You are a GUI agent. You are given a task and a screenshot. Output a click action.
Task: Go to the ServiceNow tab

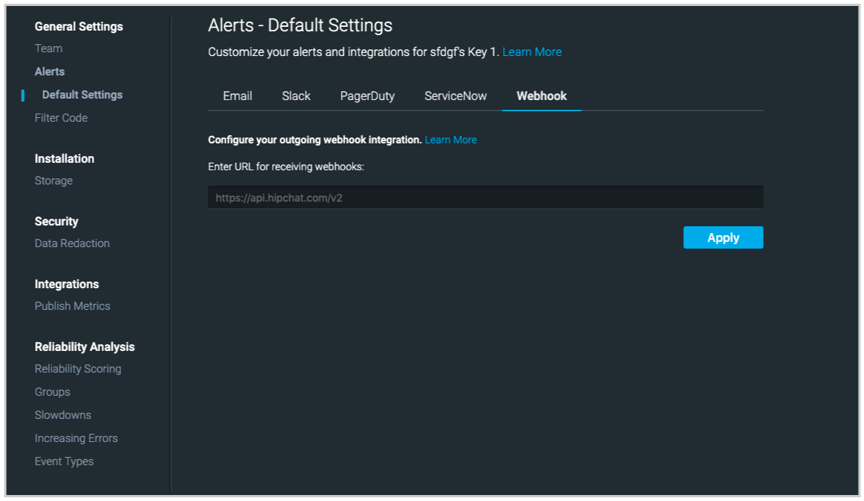[455, 96]
